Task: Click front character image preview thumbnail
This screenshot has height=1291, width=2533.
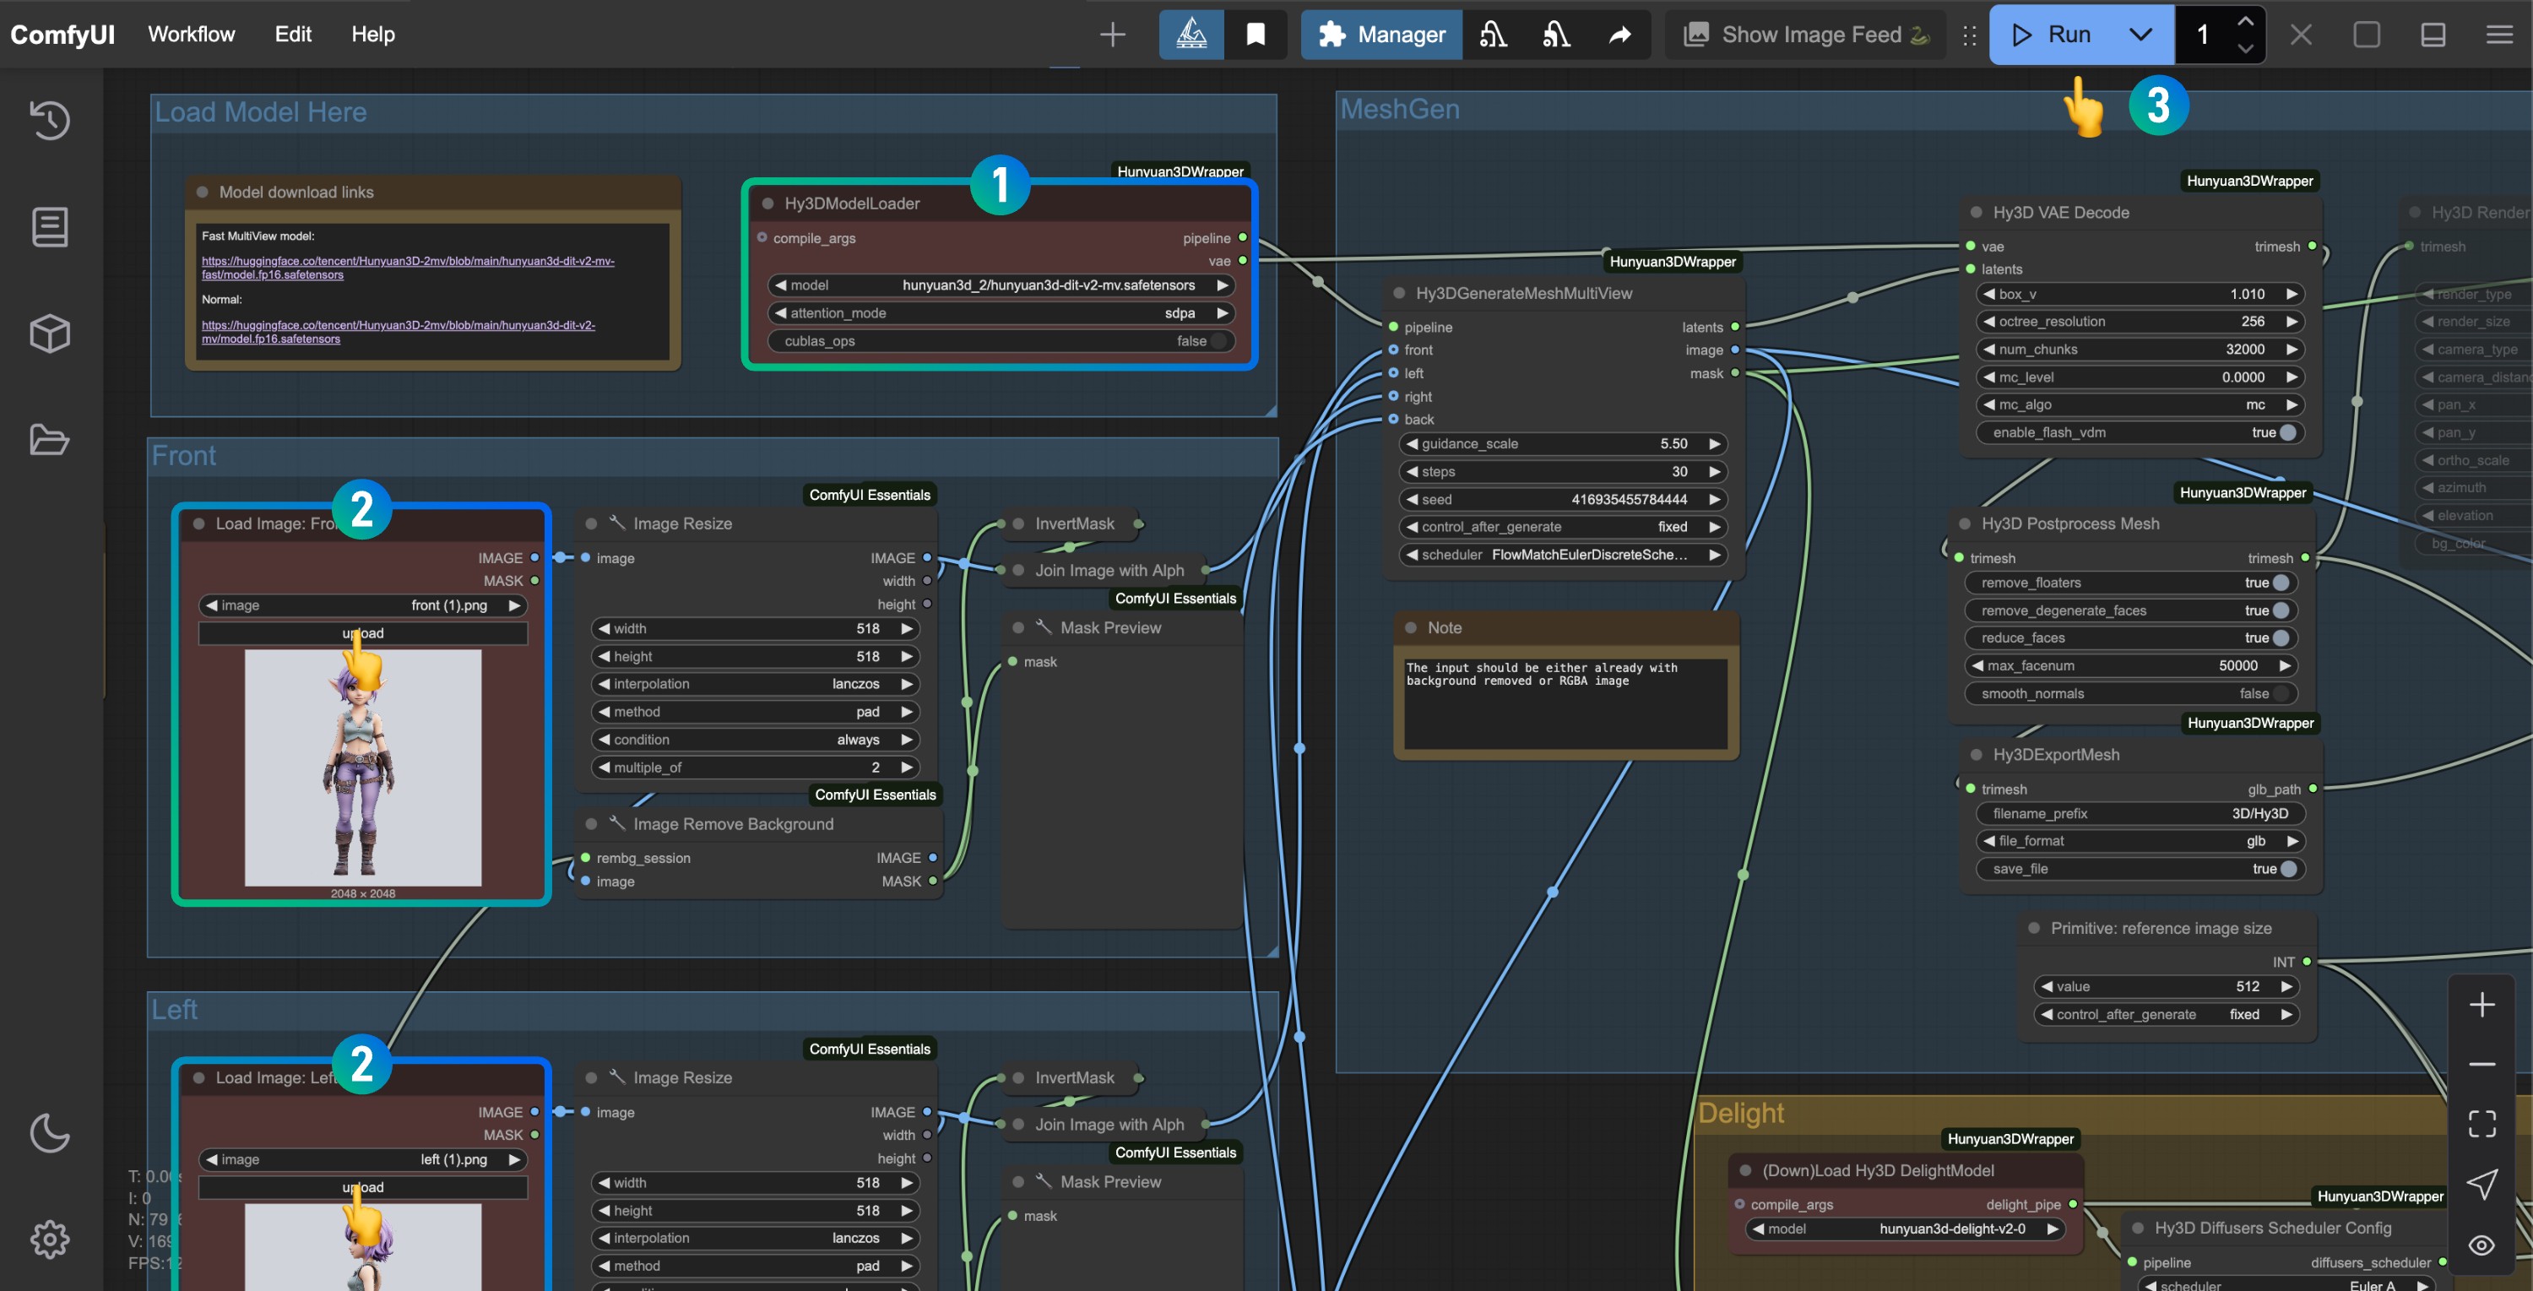Action: 363,767
